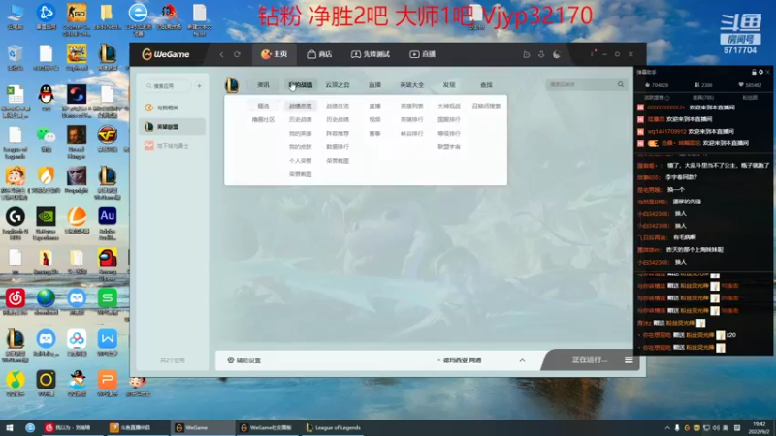Click the 正在运行 running button
Screen dimensions: 776x436
coord(589,359)
